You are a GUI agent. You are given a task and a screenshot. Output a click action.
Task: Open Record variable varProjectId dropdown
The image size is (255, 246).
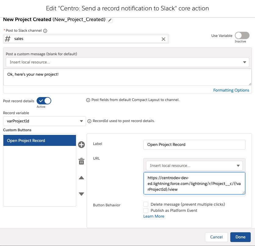[45, 121]
